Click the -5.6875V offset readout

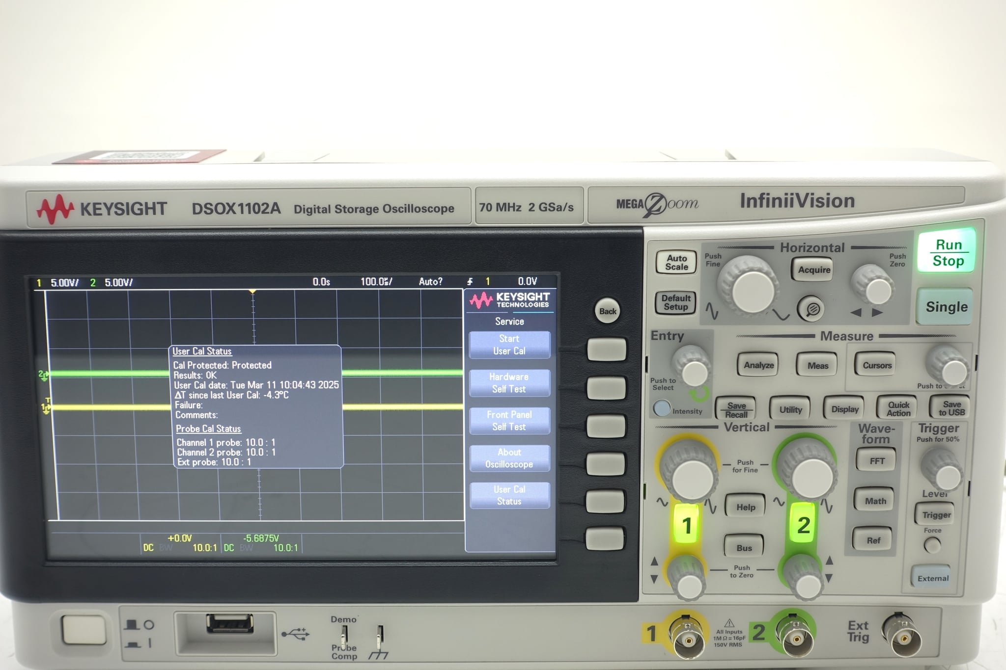click(x=261, y=538)
